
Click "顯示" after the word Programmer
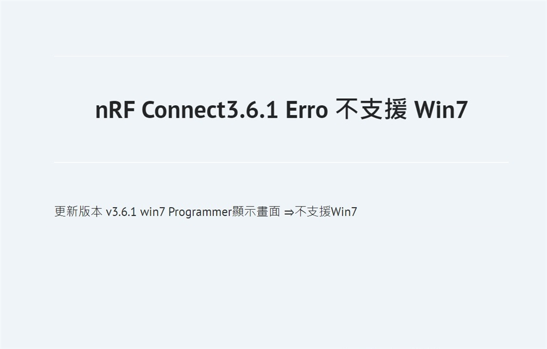point(244,211)
